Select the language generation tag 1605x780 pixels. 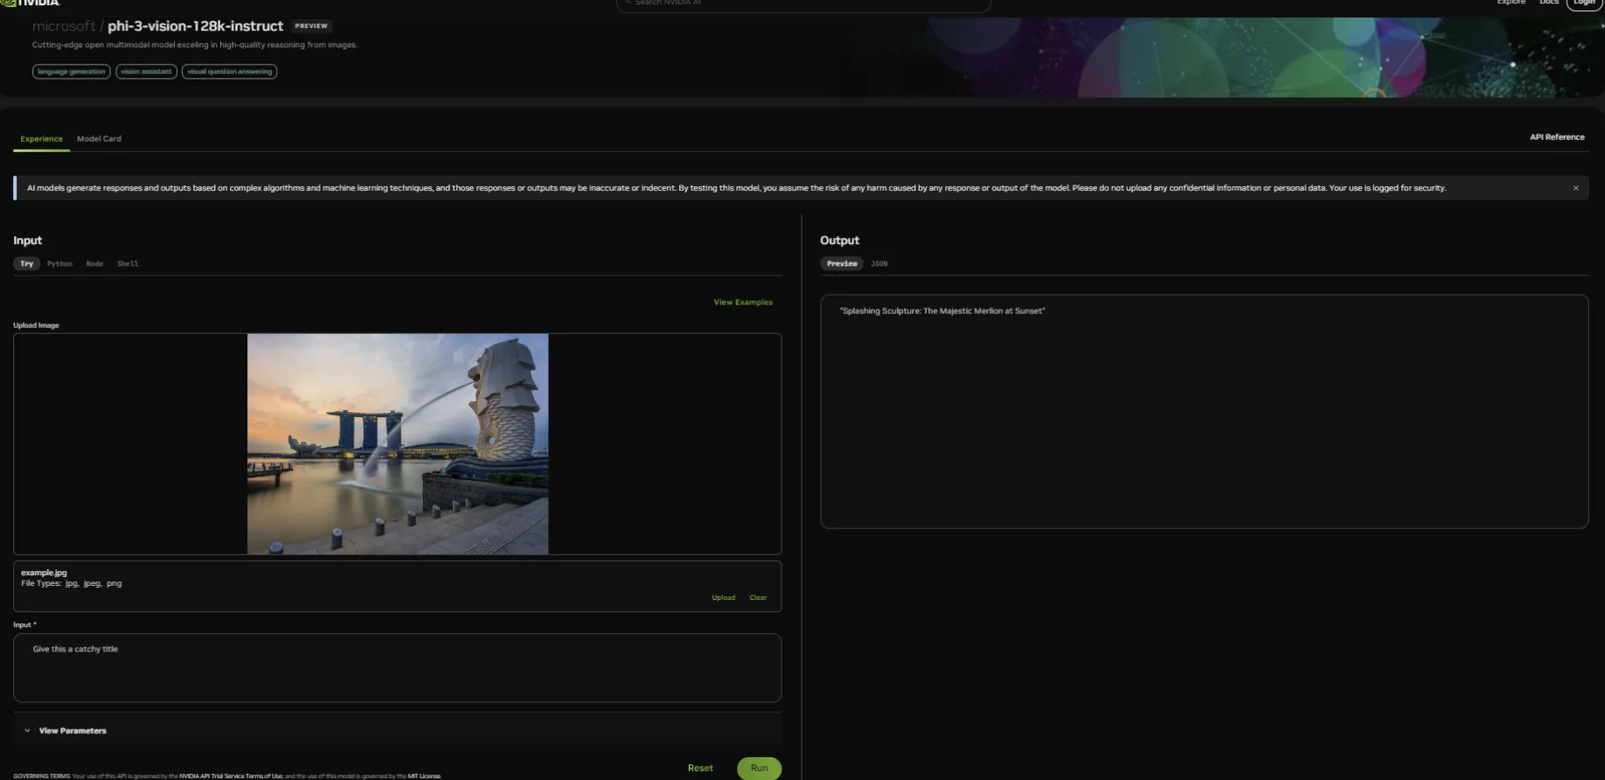pos(71,72)
